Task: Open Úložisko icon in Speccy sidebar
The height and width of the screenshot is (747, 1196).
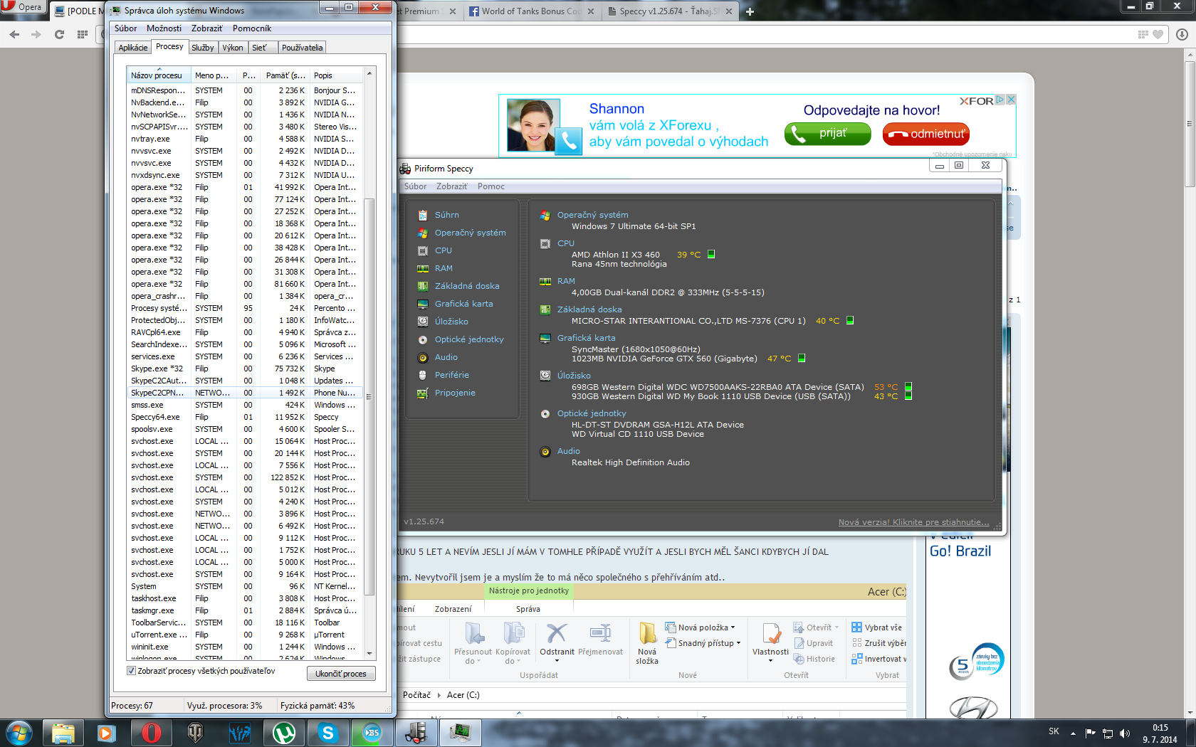Action: [423, 322]
